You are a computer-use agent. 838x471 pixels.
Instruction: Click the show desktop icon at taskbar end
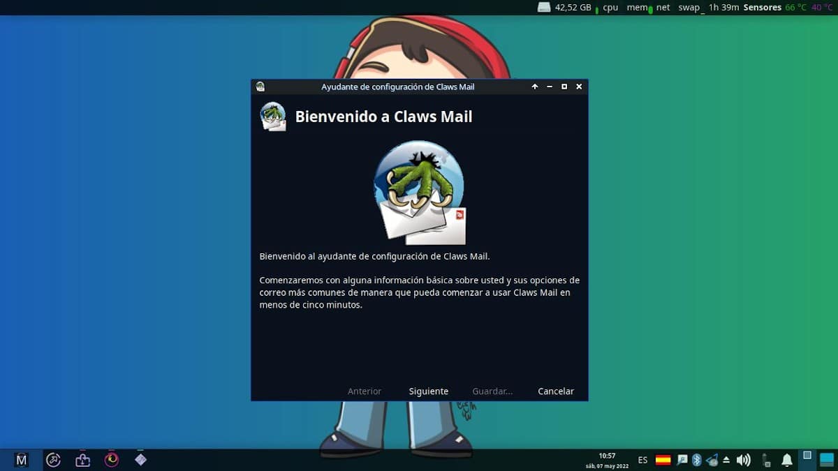point(827,460)
